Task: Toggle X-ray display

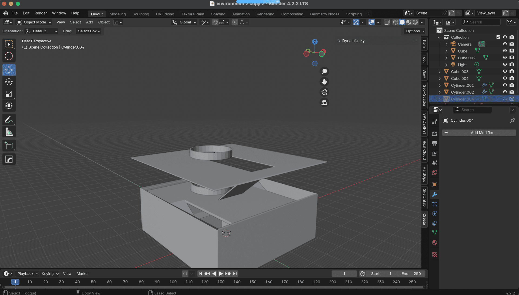Action: [387, 22]
